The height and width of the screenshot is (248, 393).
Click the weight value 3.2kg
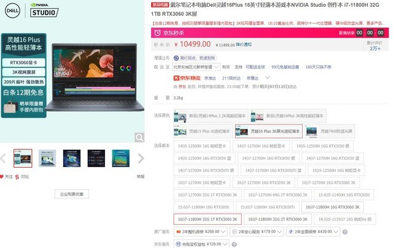178,98
